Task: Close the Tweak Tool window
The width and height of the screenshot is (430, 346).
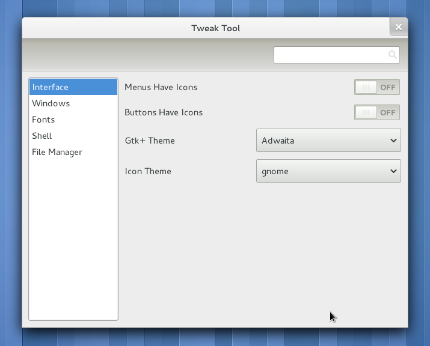Action: click(x=399, y=27)
